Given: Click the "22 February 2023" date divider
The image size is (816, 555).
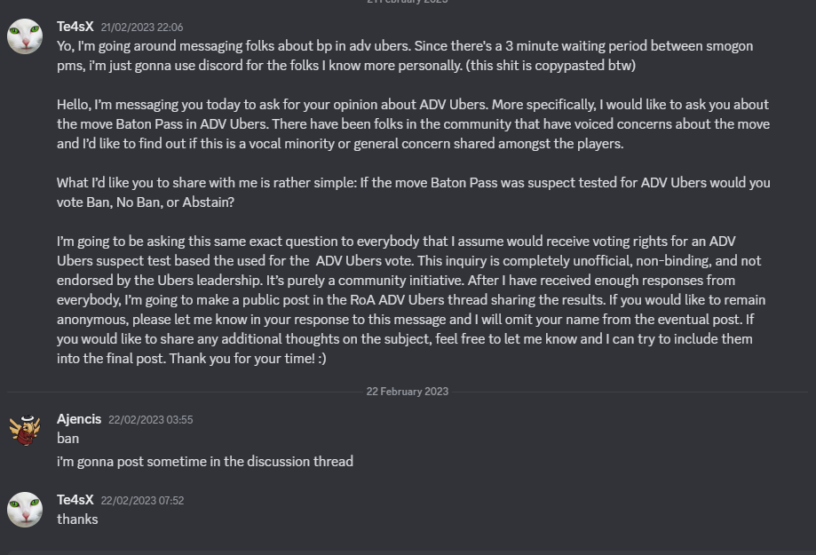Looking at the screenshot, I should click(408, 392).
